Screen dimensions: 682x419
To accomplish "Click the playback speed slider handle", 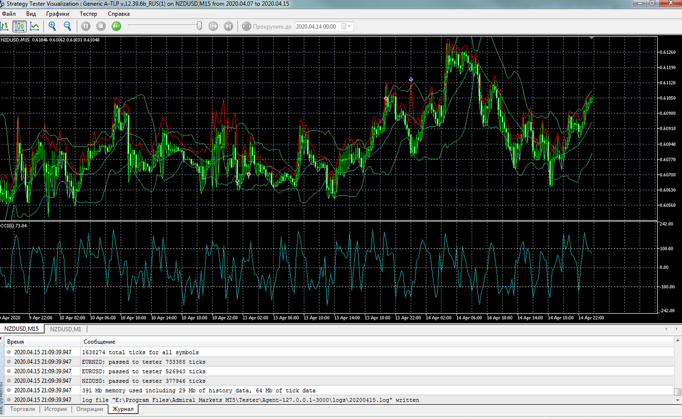I will point(199,26).
